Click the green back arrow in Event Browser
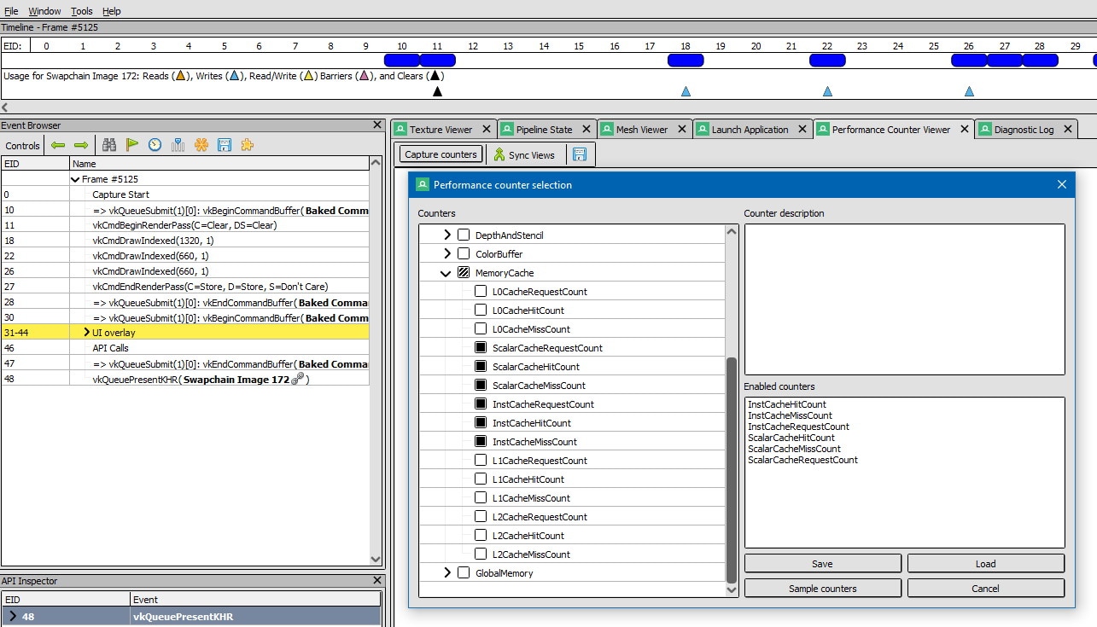 (58, 145)
